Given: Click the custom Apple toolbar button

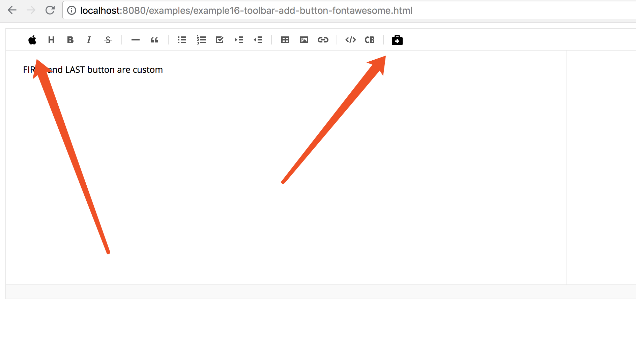Looking at the screenshot, I should (32, 40).
